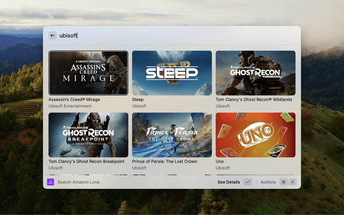Click the Command key symbol near Actions

click(283, 182)
